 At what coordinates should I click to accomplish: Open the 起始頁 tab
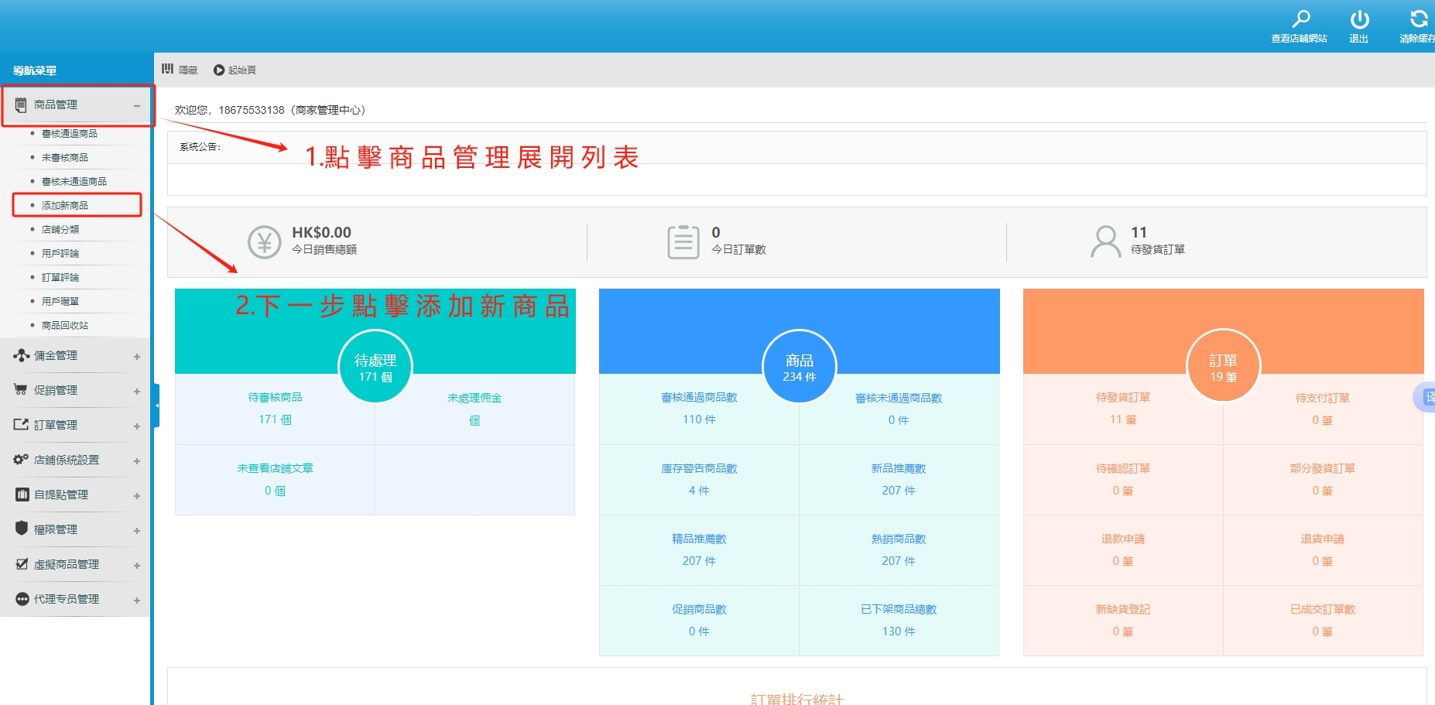(235, 70)
